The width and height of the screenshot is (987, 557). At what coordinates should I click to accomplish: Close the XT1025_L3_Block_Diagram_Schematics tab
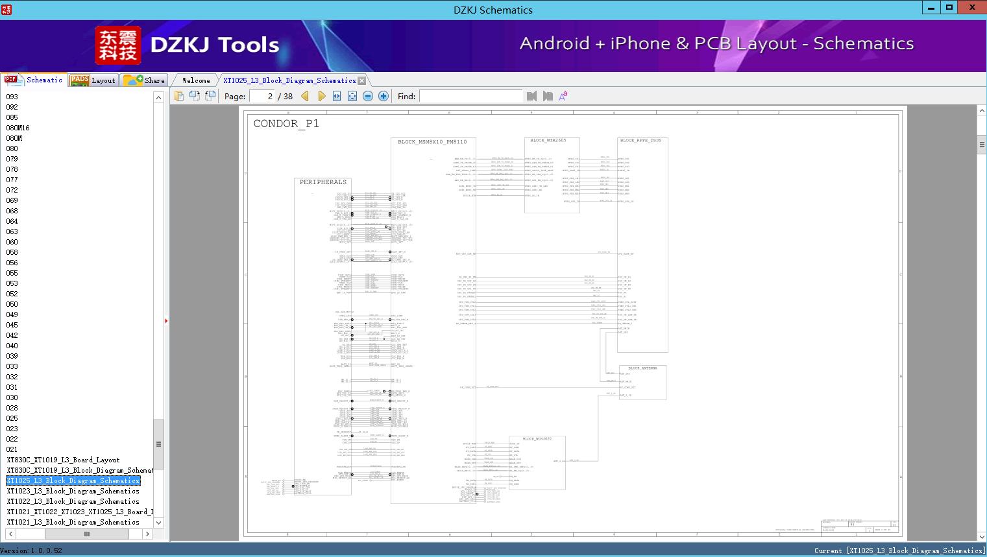[362, 80]
